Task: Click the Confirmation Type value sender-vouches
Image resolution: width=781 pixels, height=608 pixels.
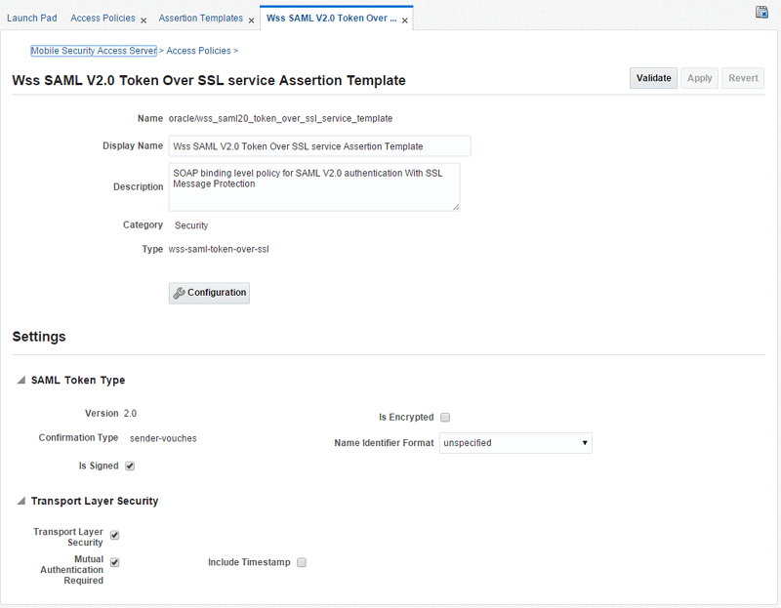Action: pyautogui.click(x=163, y=438)
